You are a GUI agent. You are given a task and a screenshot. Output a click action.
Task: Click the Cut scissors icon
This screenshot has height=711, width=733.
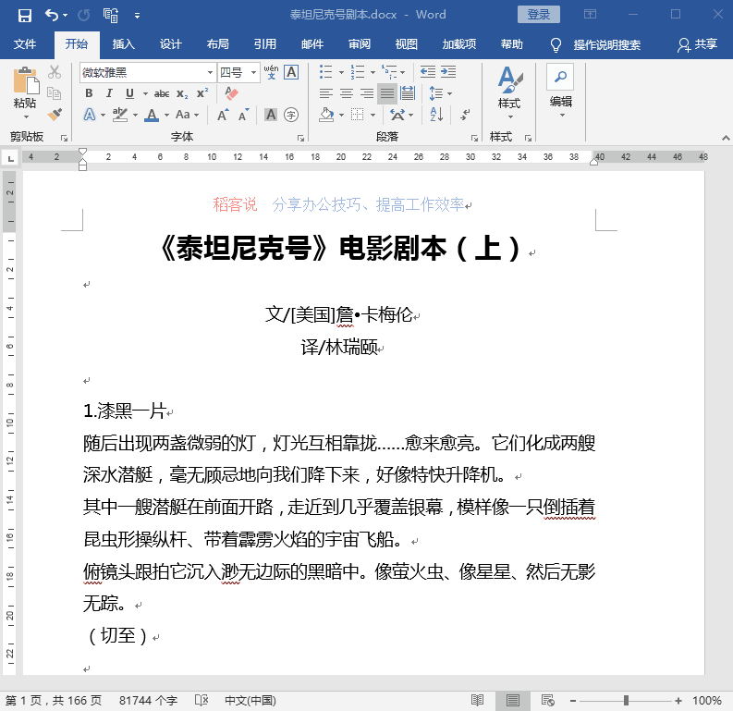(55, 72)
